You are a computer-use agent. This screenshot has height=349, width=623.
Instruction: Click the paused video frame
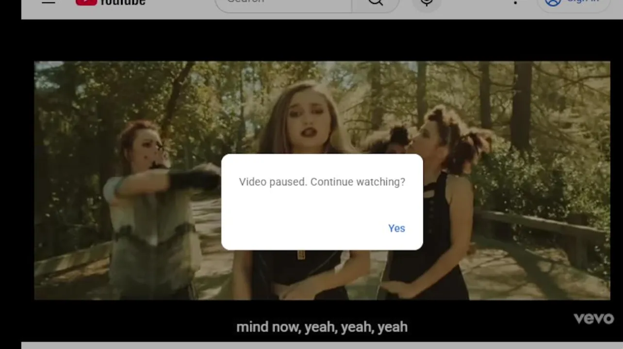point(322,180)
